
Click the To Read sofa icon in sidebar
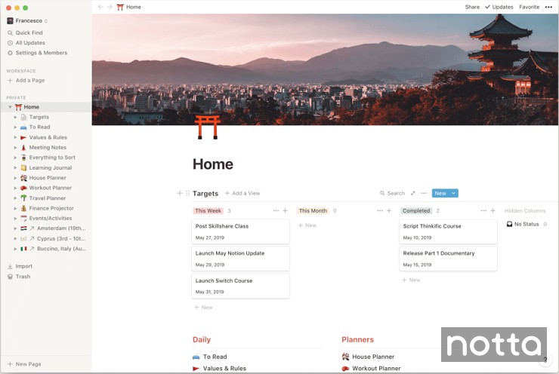tap(23, 127)
